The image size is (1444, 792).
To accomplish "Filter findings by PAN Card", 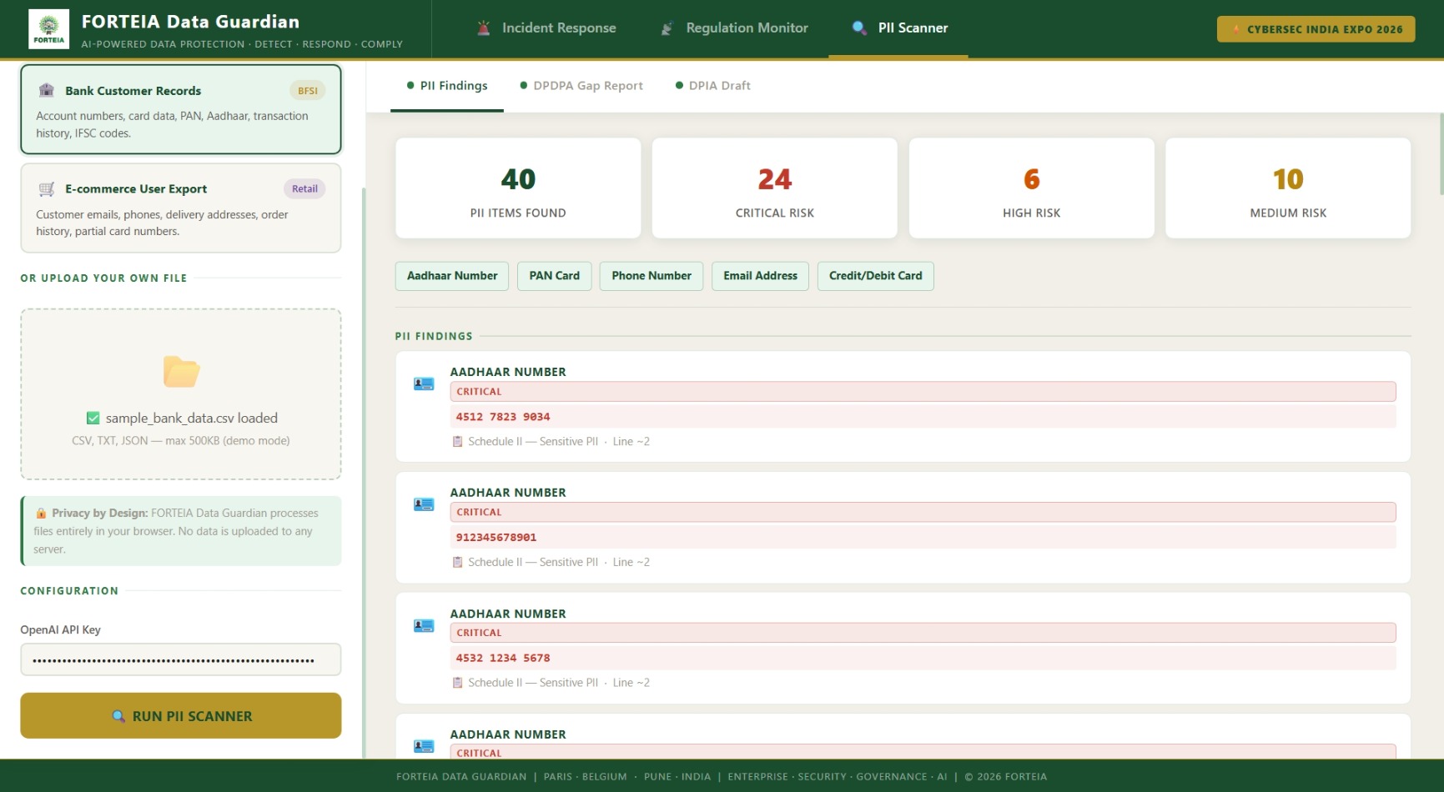I will point(554,276).
